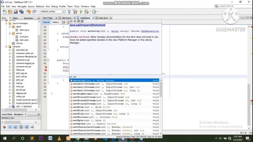Click the Build Project hammer icon
This screenshot has height=142, width=253.
(69, 11)
